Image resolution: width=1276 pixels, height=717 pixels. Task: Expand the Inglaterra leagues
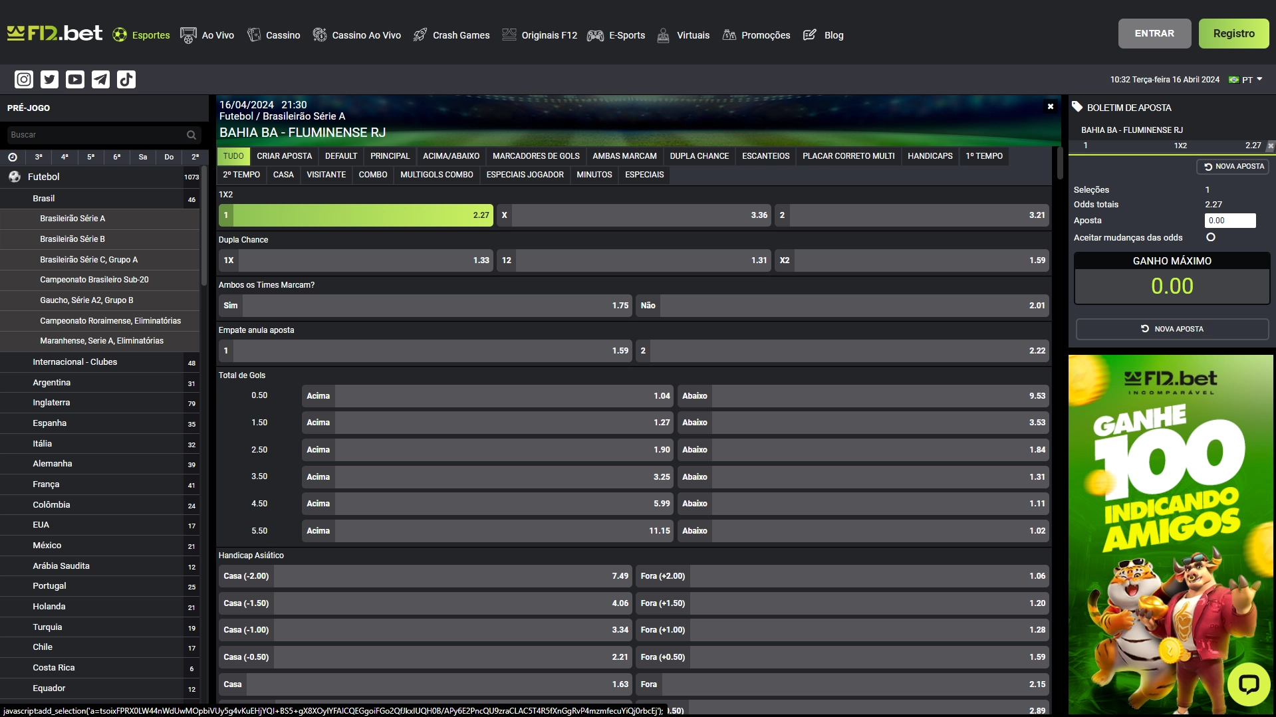[x=100, y=403]
